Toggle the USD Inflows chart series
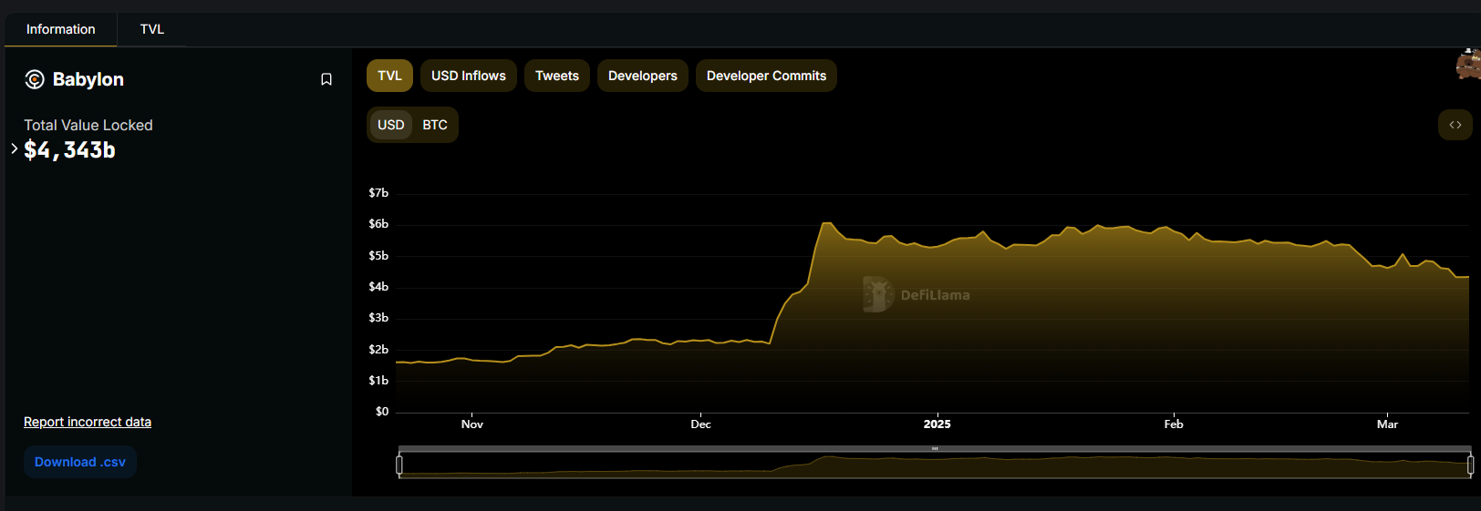The image size is (1481, 511). (469, 76)
